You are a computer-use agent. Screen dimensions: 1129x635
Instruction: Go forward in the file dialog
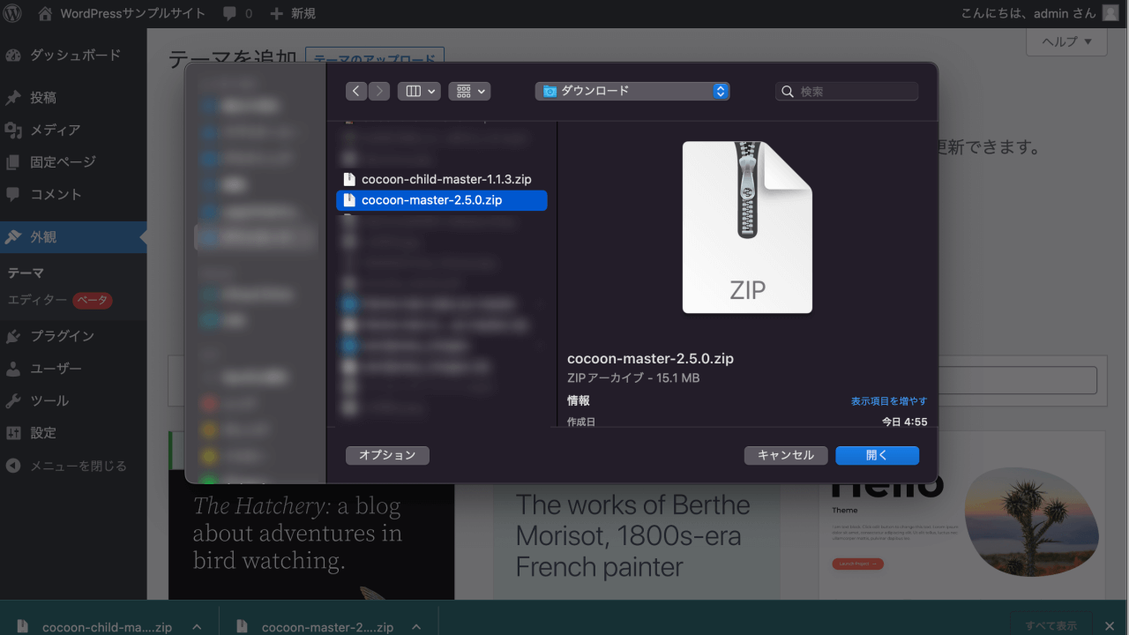(x=379, y=91)
